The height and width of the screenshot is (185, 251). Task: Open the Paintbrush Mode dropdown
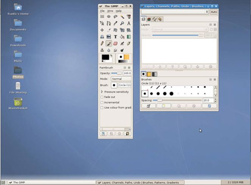coord(121,79)
